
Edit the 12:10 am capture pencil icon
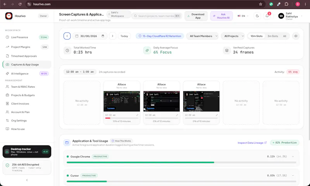[x=137, y=115]
